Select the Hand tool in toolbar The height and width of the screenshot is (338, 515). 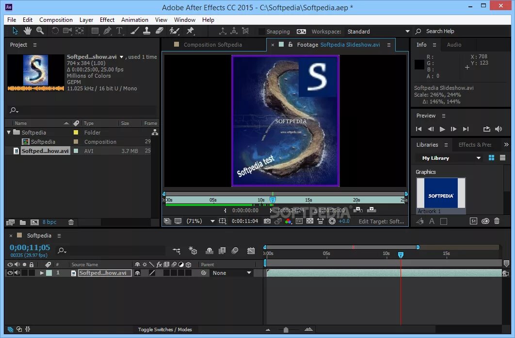[28, 31]
